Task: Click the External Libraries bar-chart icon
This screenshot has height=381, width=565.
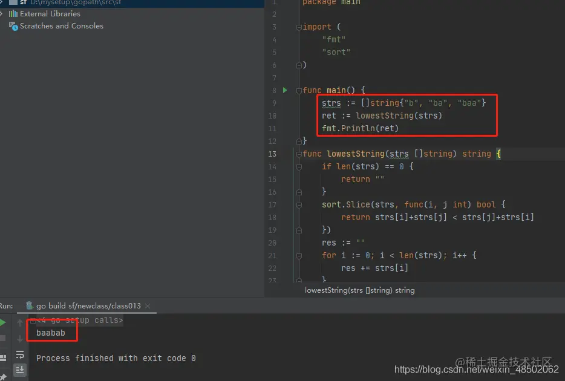Action: coord(13,14)
